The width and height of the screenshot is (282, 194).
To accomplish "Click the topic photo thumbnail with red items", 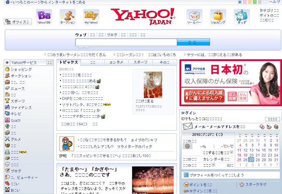I will point(153,85).
